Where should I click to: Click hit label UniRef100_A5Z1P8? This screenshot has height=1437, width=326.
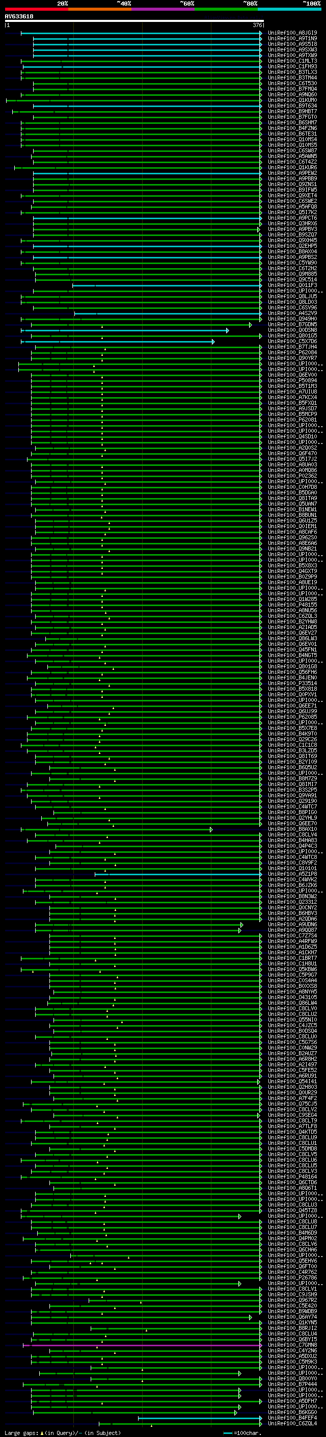[x=292, y=874]
